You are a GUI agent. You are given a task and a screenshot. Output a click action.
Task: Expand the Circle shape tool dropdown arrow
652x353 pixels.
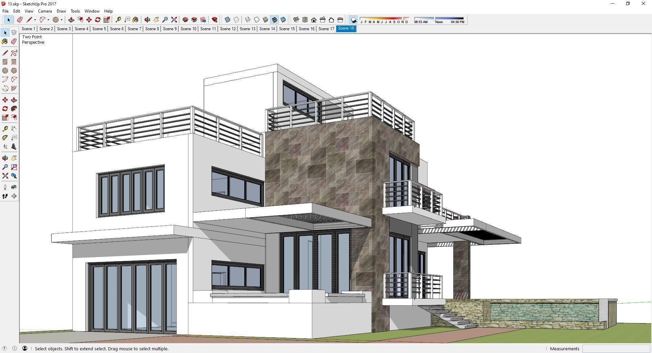point(61,20)
